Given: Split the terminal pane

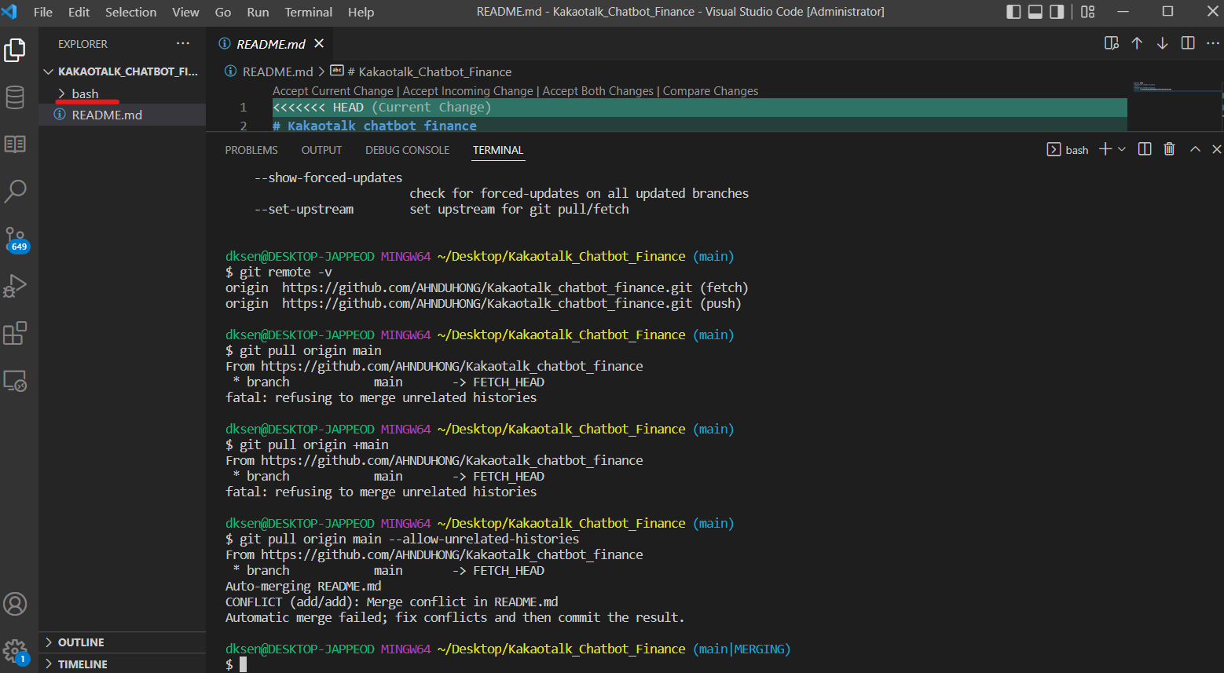Looking at the screenshot, I should (1145, 149).
